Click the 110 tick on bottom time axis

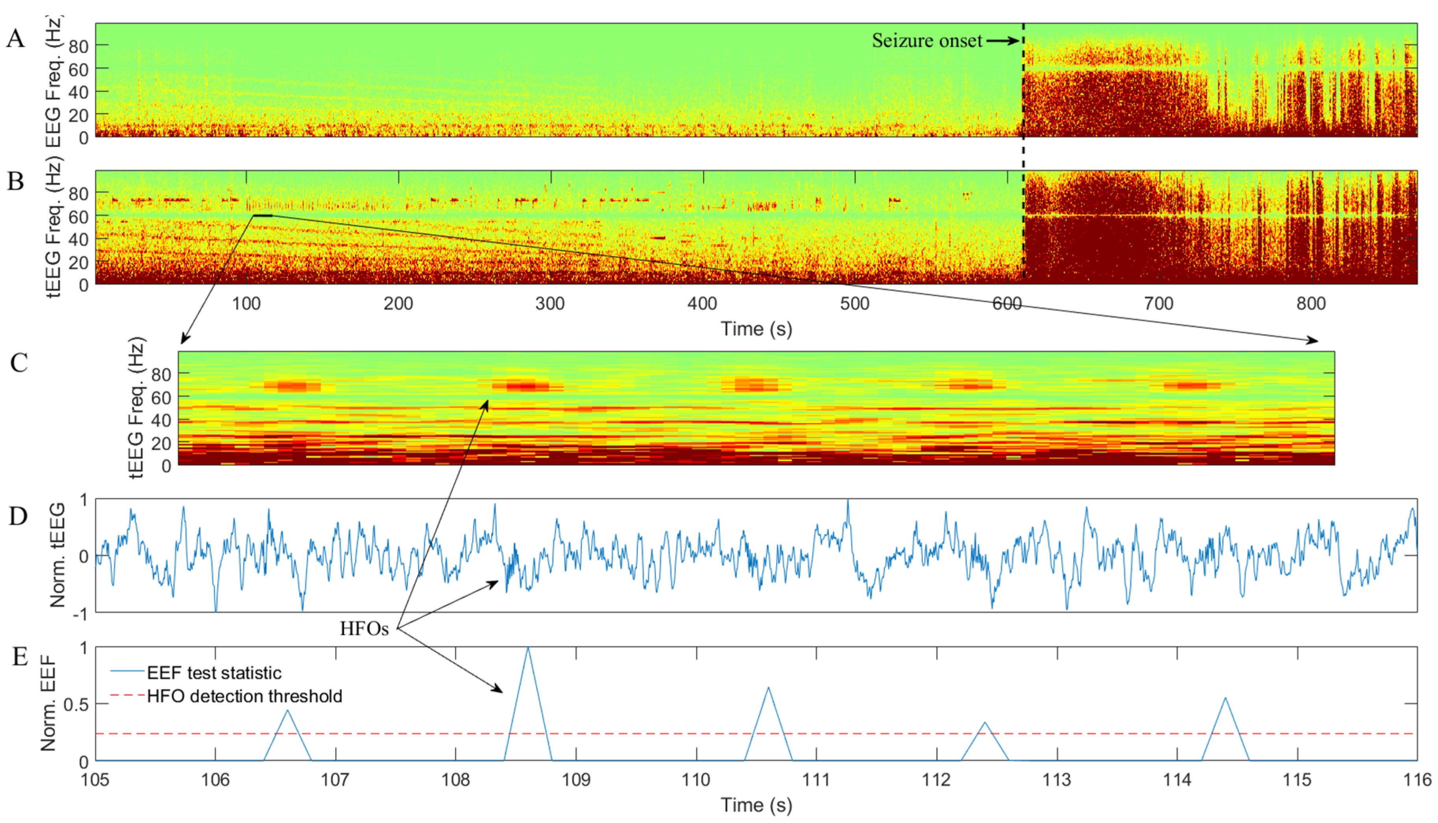pos(696,780)
